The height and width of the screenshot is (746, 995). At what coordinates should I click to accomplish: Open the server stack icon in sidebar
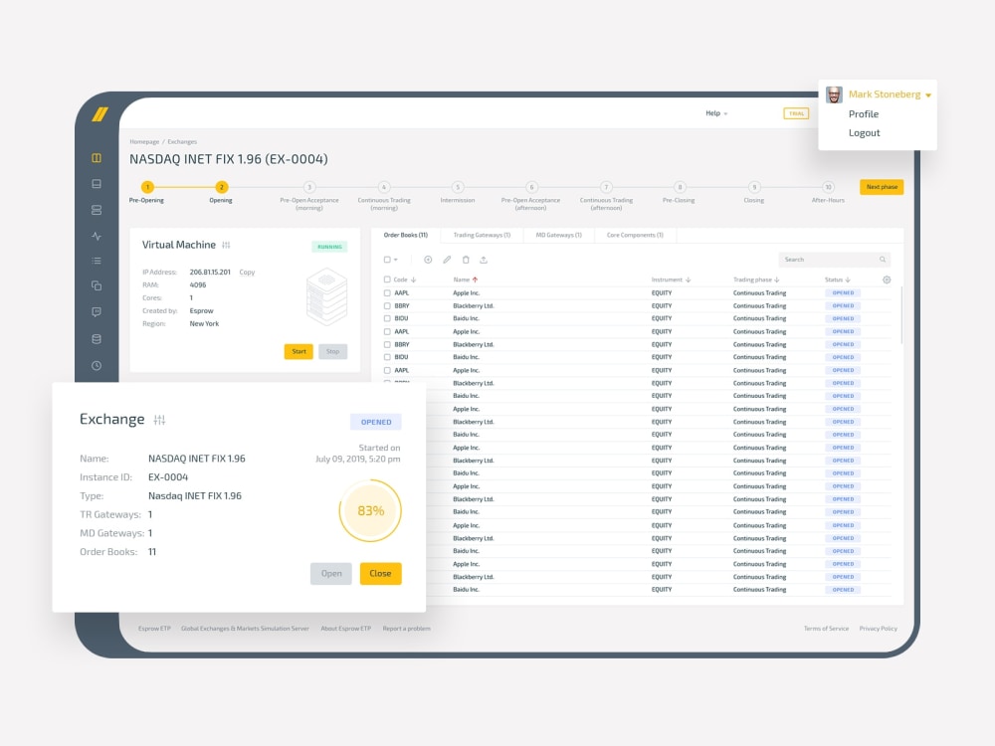pos(97,210)
